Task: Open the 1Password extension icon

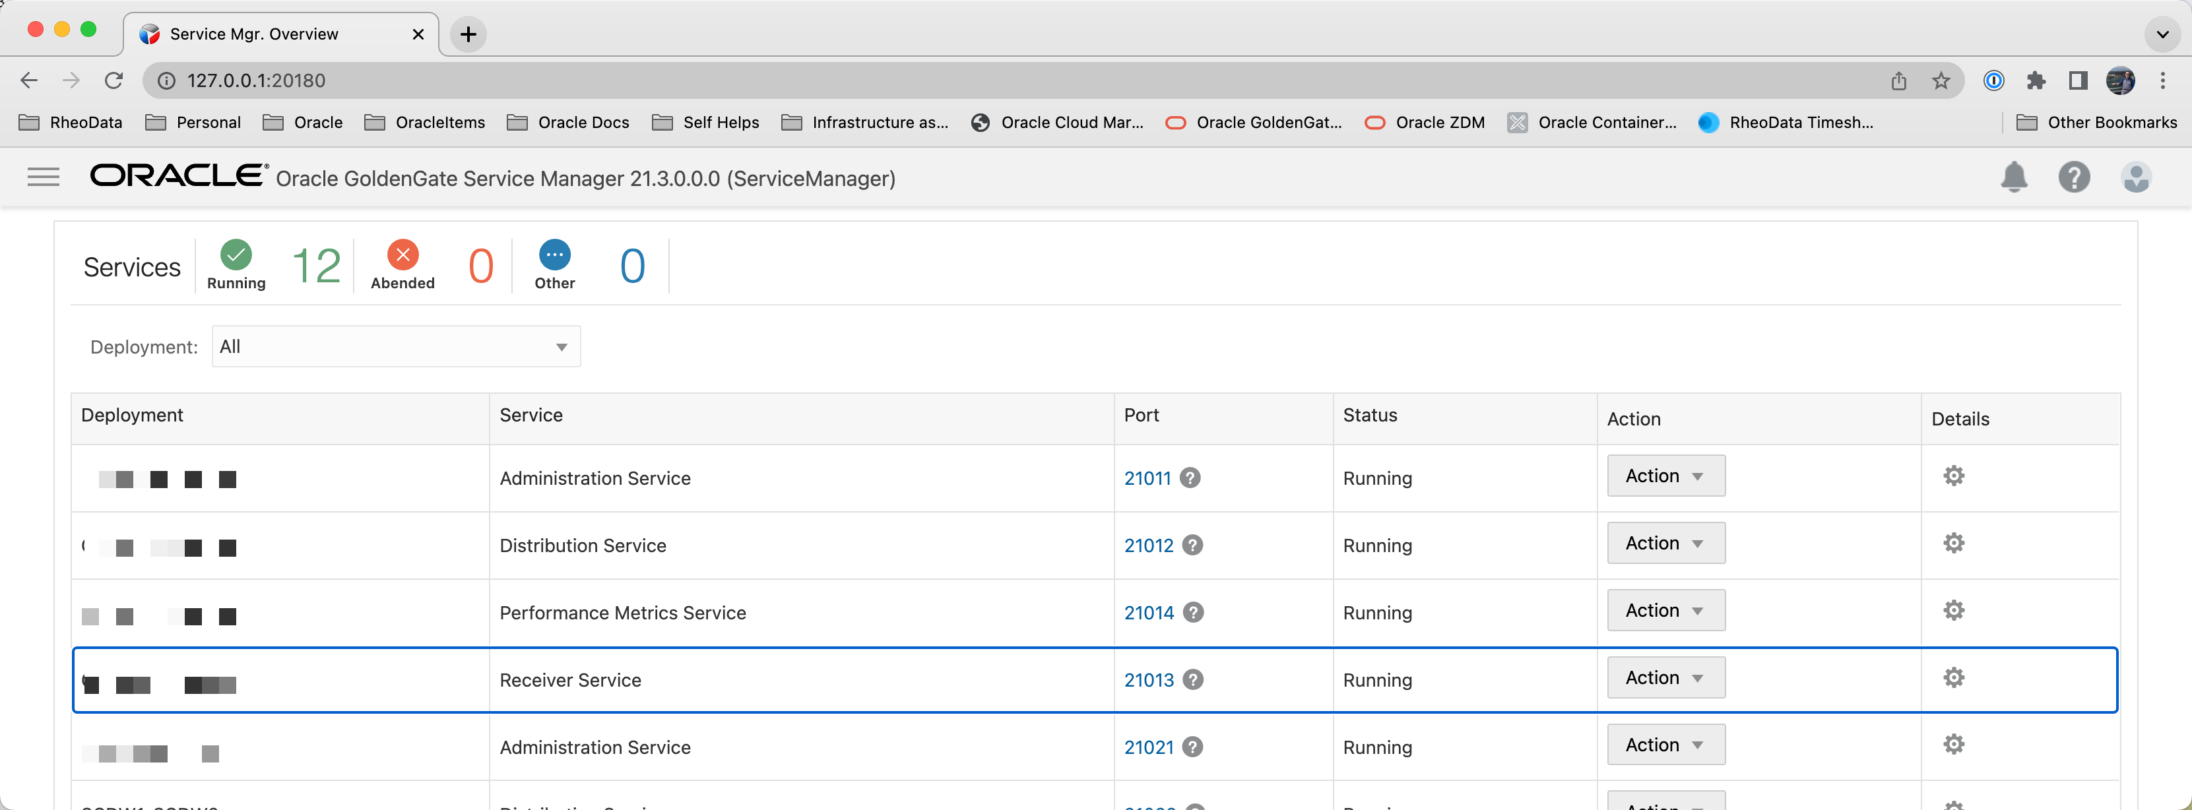Action: point(1994,81)
